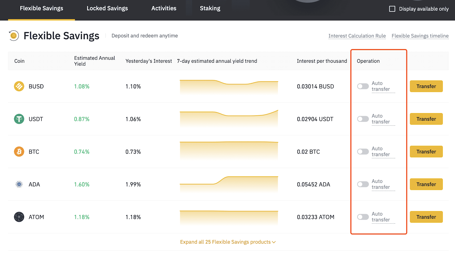Click the 0.03014 BUSD interest value
This screenshot has height=269, width=455.
[x=315, y=86]
